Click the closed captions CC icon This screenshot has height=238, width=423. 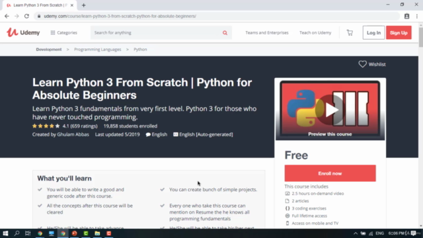pos(176,134)
